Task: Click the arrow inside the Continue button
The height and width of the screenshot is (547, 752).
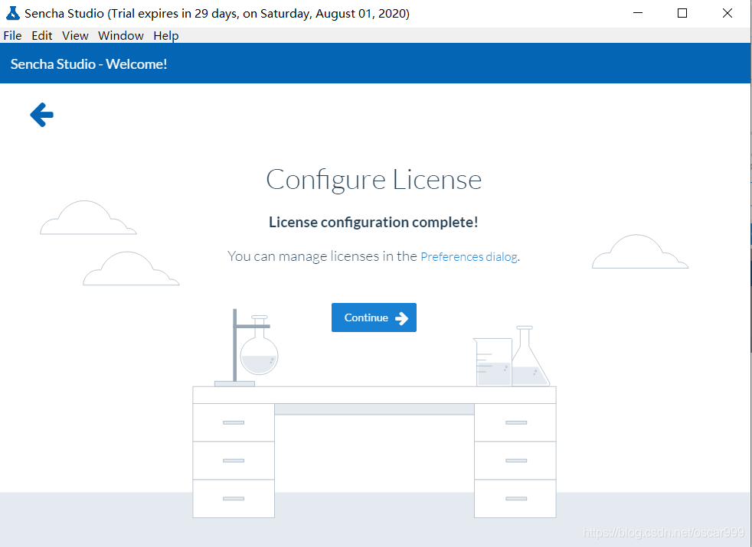Action: tap(401, 318)
